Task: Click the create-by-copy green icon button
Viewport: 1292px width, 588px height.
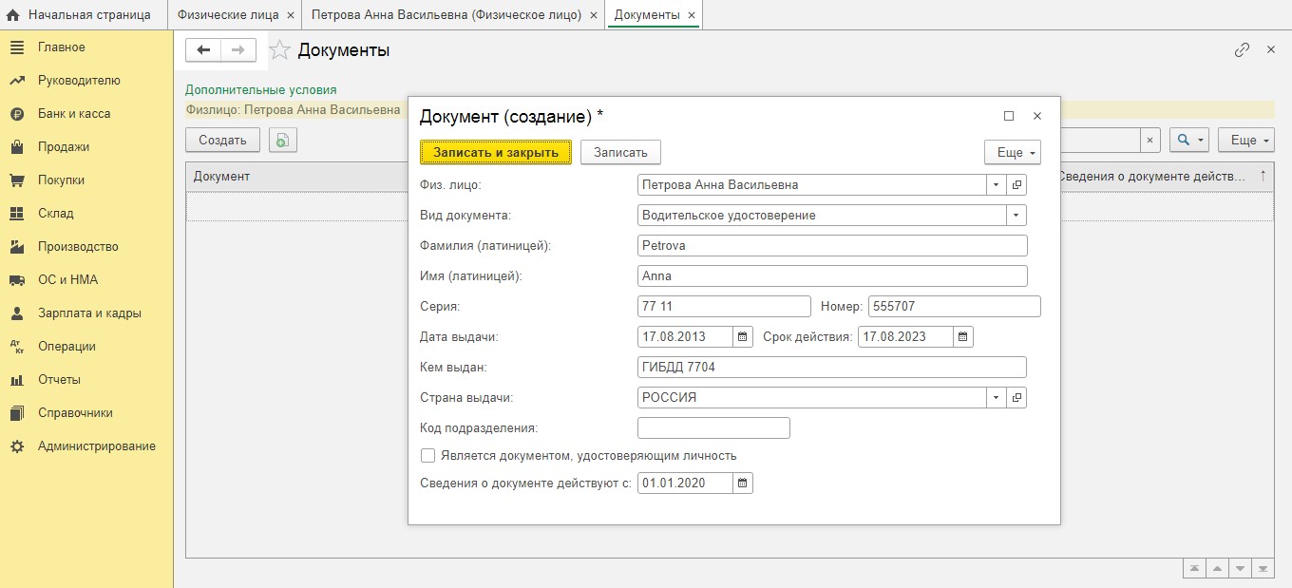Action: (283, 140)
